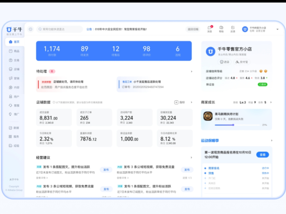Open the 售后工单 refund card
The height and width of the screenshot is (214, 286).
pyautogui.click(x=155, y=84)
